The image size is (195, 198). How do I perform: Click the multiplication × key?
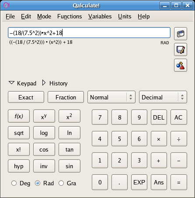click(x=159, y=139)
